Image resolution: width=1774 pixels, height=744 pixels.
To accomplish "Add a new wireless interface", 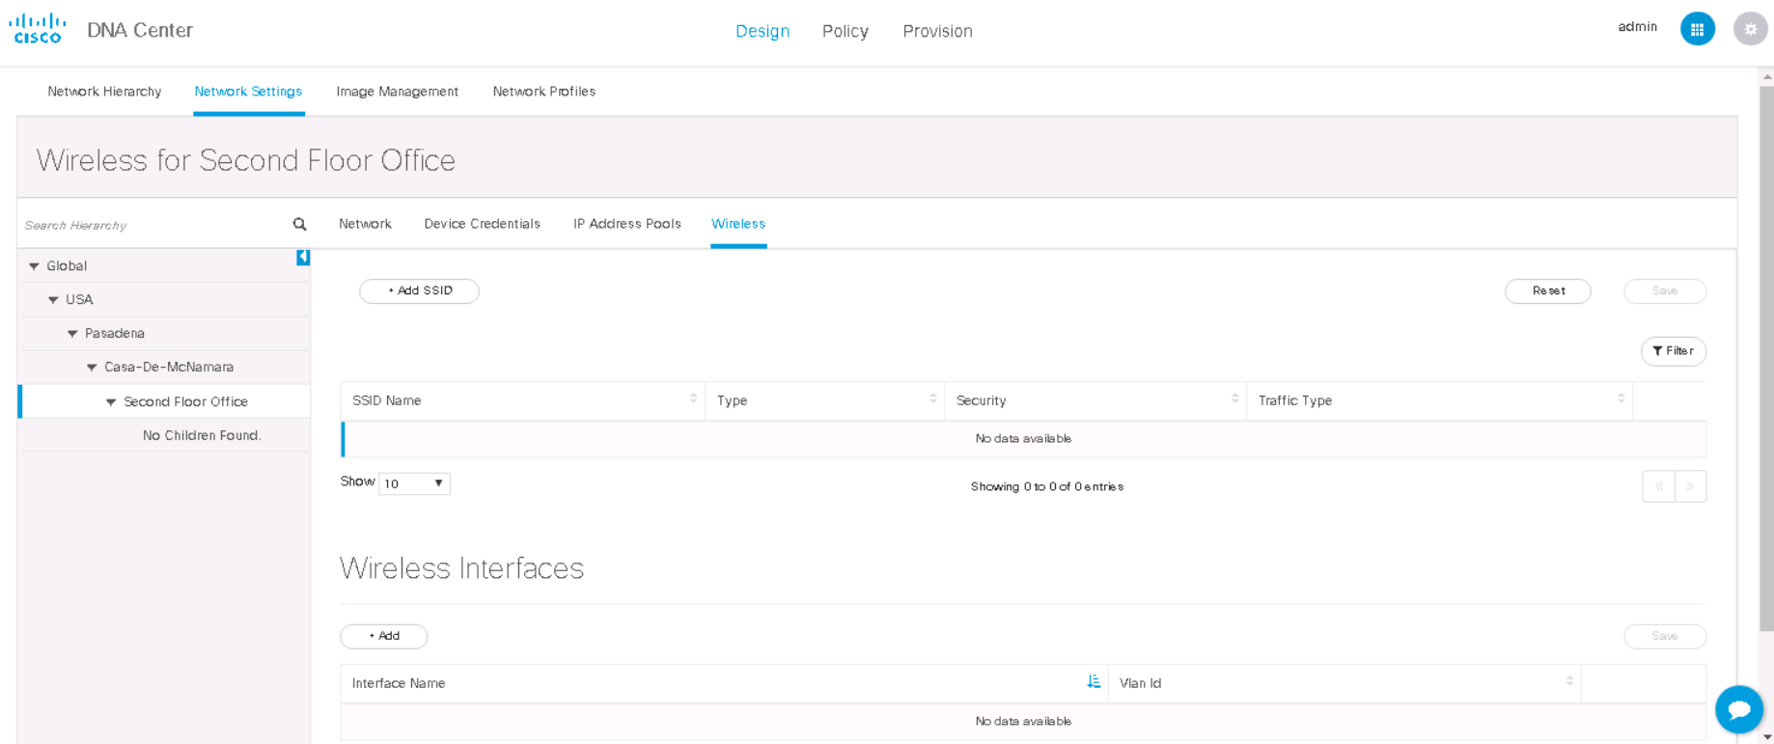I will (384, 636).
